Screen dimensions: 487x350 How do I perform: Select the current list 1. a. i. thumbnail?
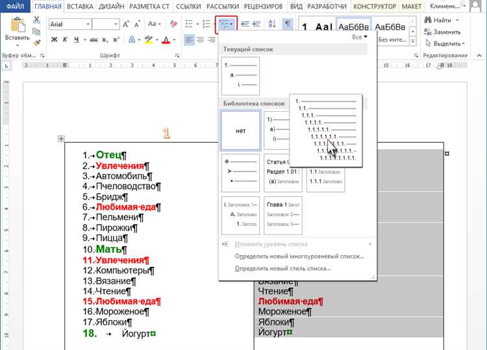[240, 76]
